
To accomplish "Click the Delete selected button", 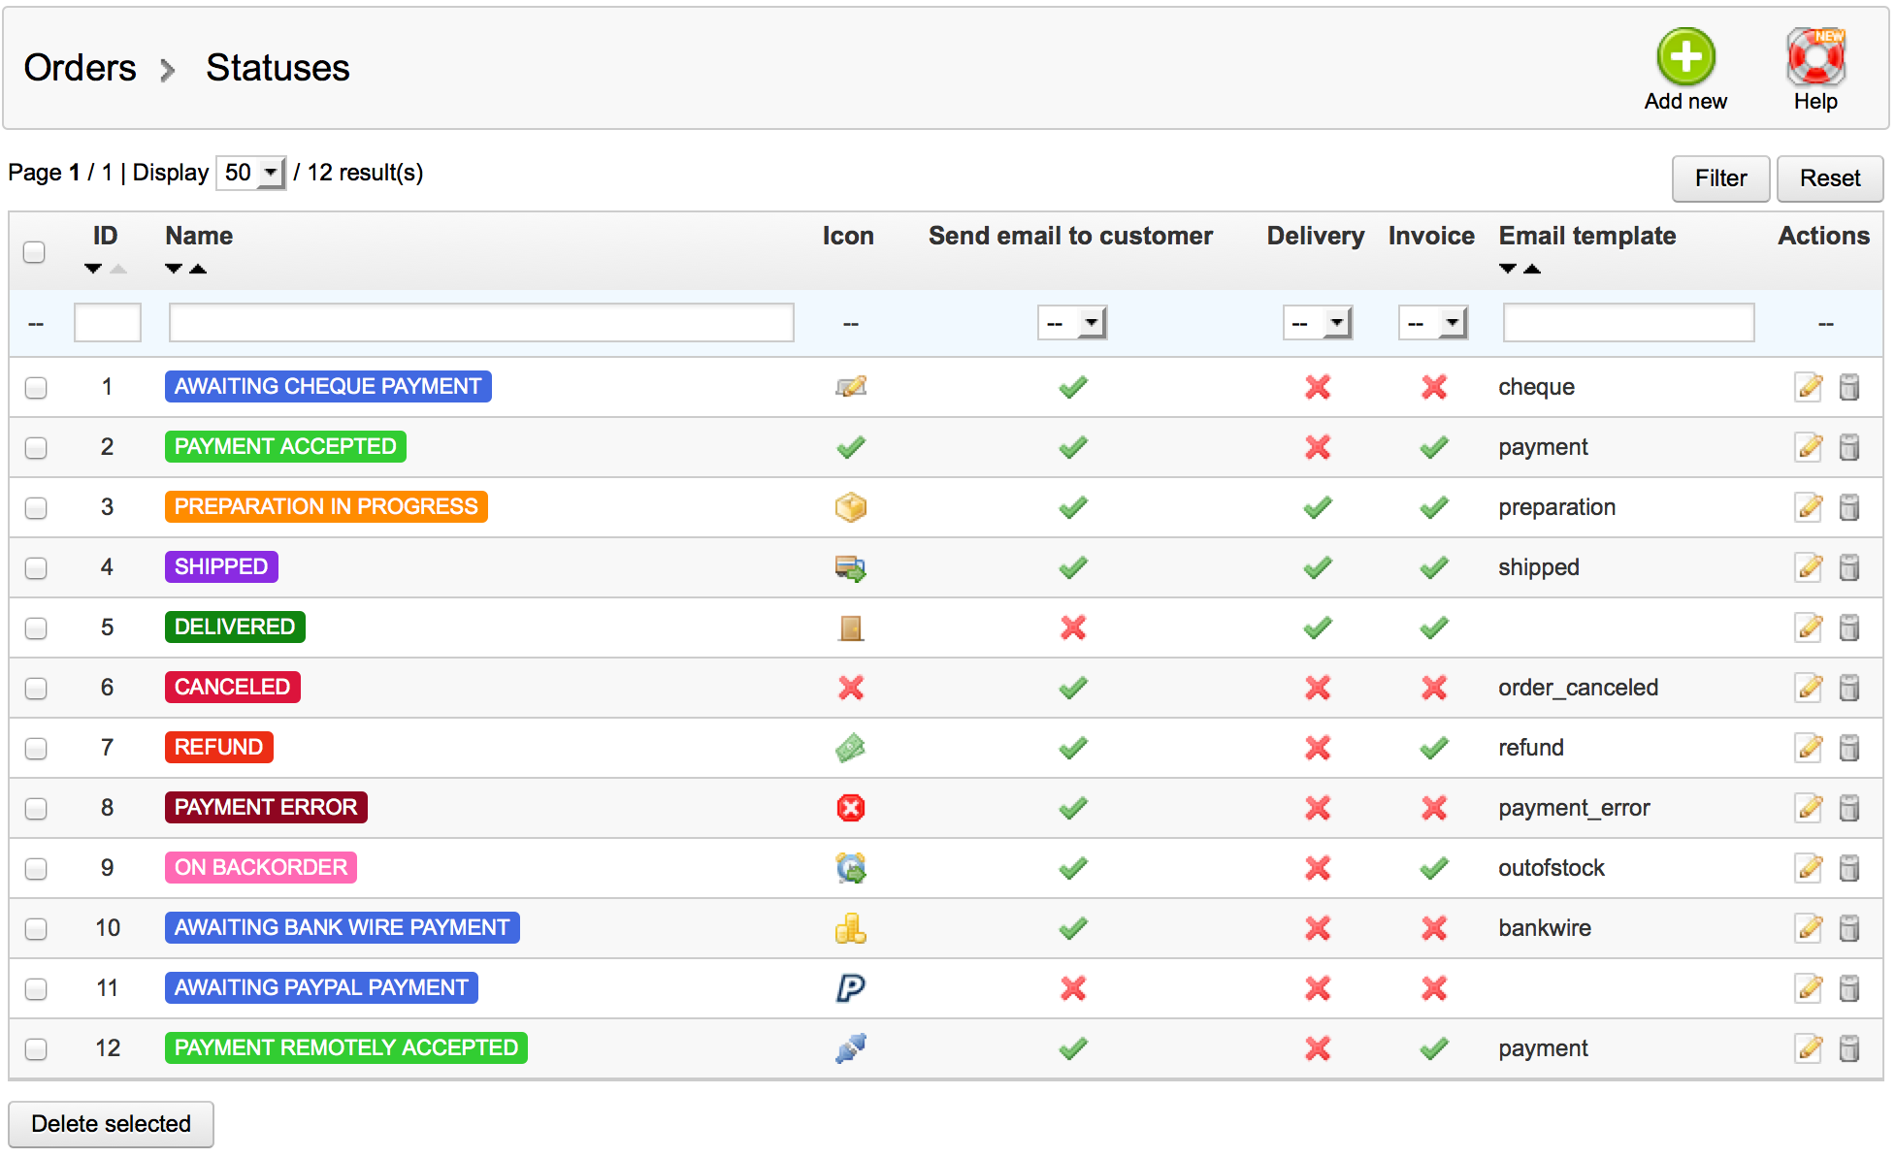I will (111, 1123).
